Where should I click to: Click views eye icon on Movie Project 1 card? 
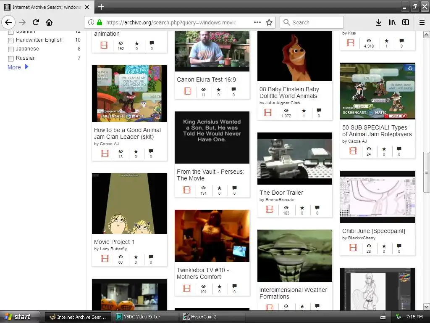pos(121,257)
